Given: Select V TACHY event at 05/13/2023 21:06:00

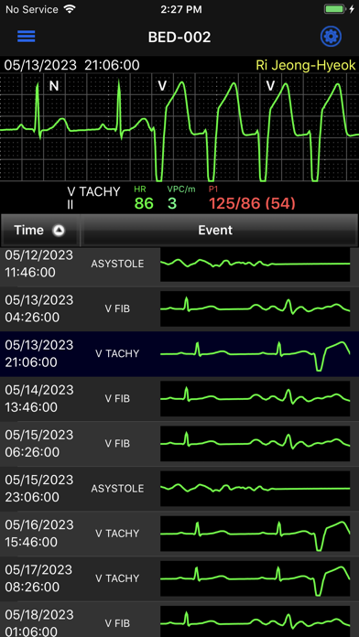Looking at the screenshot, I should tap(179, 353).
